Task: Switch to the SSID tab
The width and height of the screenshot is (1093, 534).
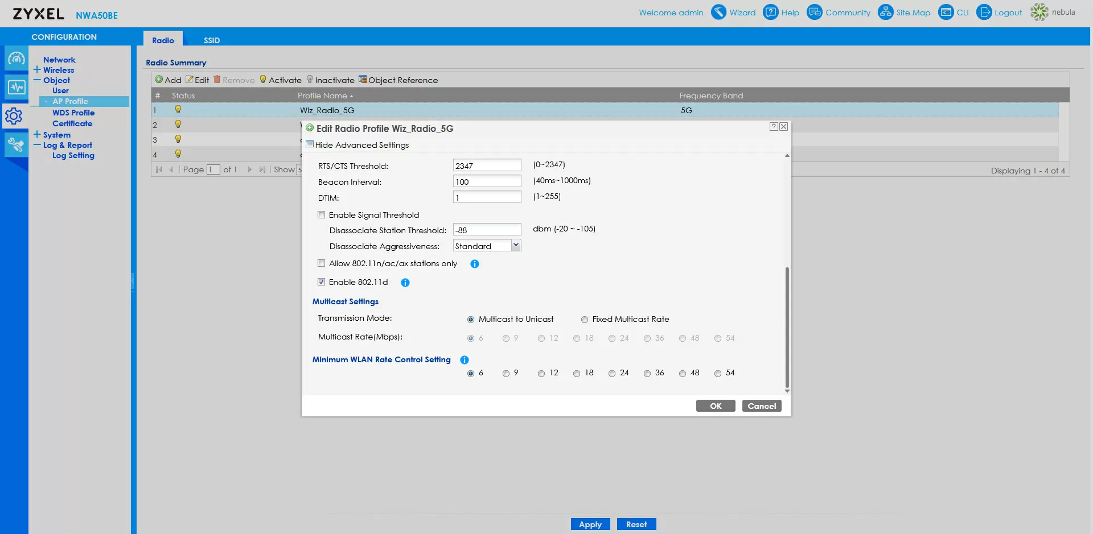Action: coord(211,40)
